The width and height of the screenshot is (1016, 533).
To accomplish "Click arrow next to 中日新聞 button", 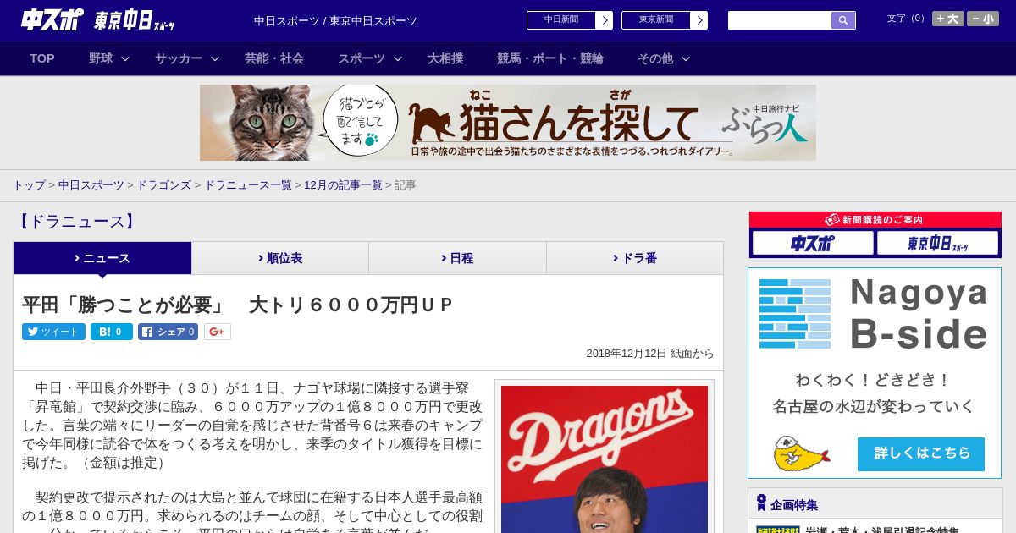I will coord(604,20).
